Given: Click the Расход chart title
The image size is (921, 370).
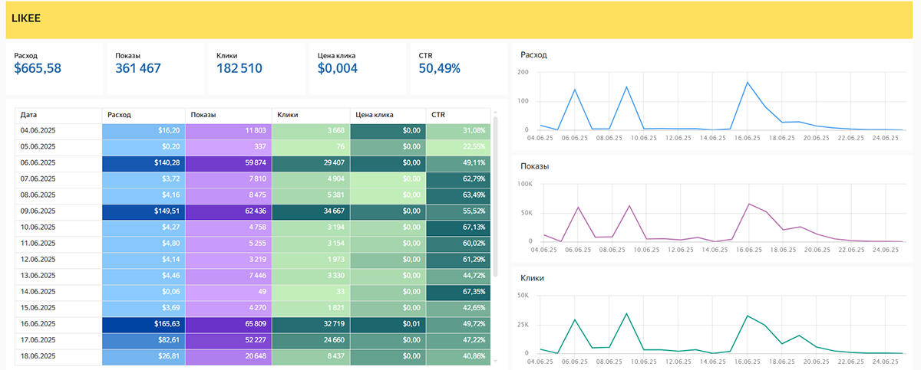Looking at the screenshot, I should (533, 55).
